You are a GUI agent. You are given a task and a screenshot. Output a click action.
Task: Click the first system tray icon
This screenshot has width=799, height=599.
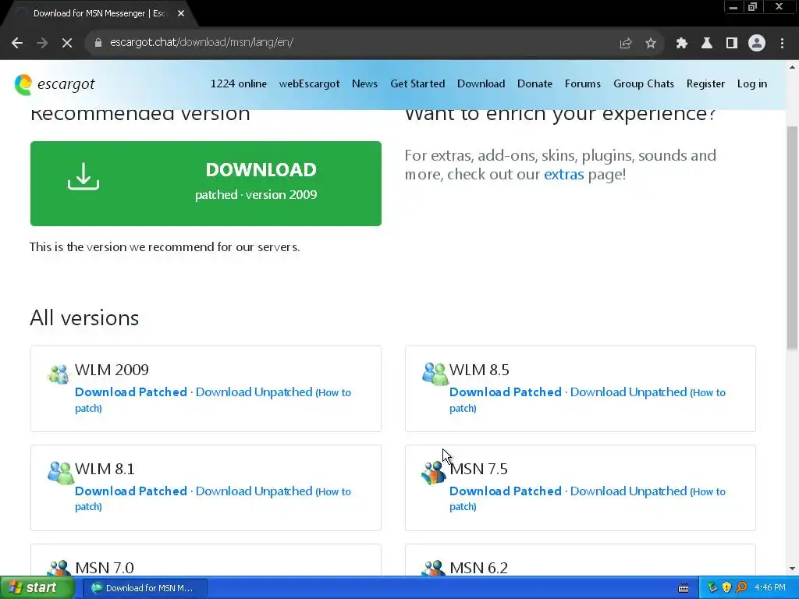click(712, 587)
